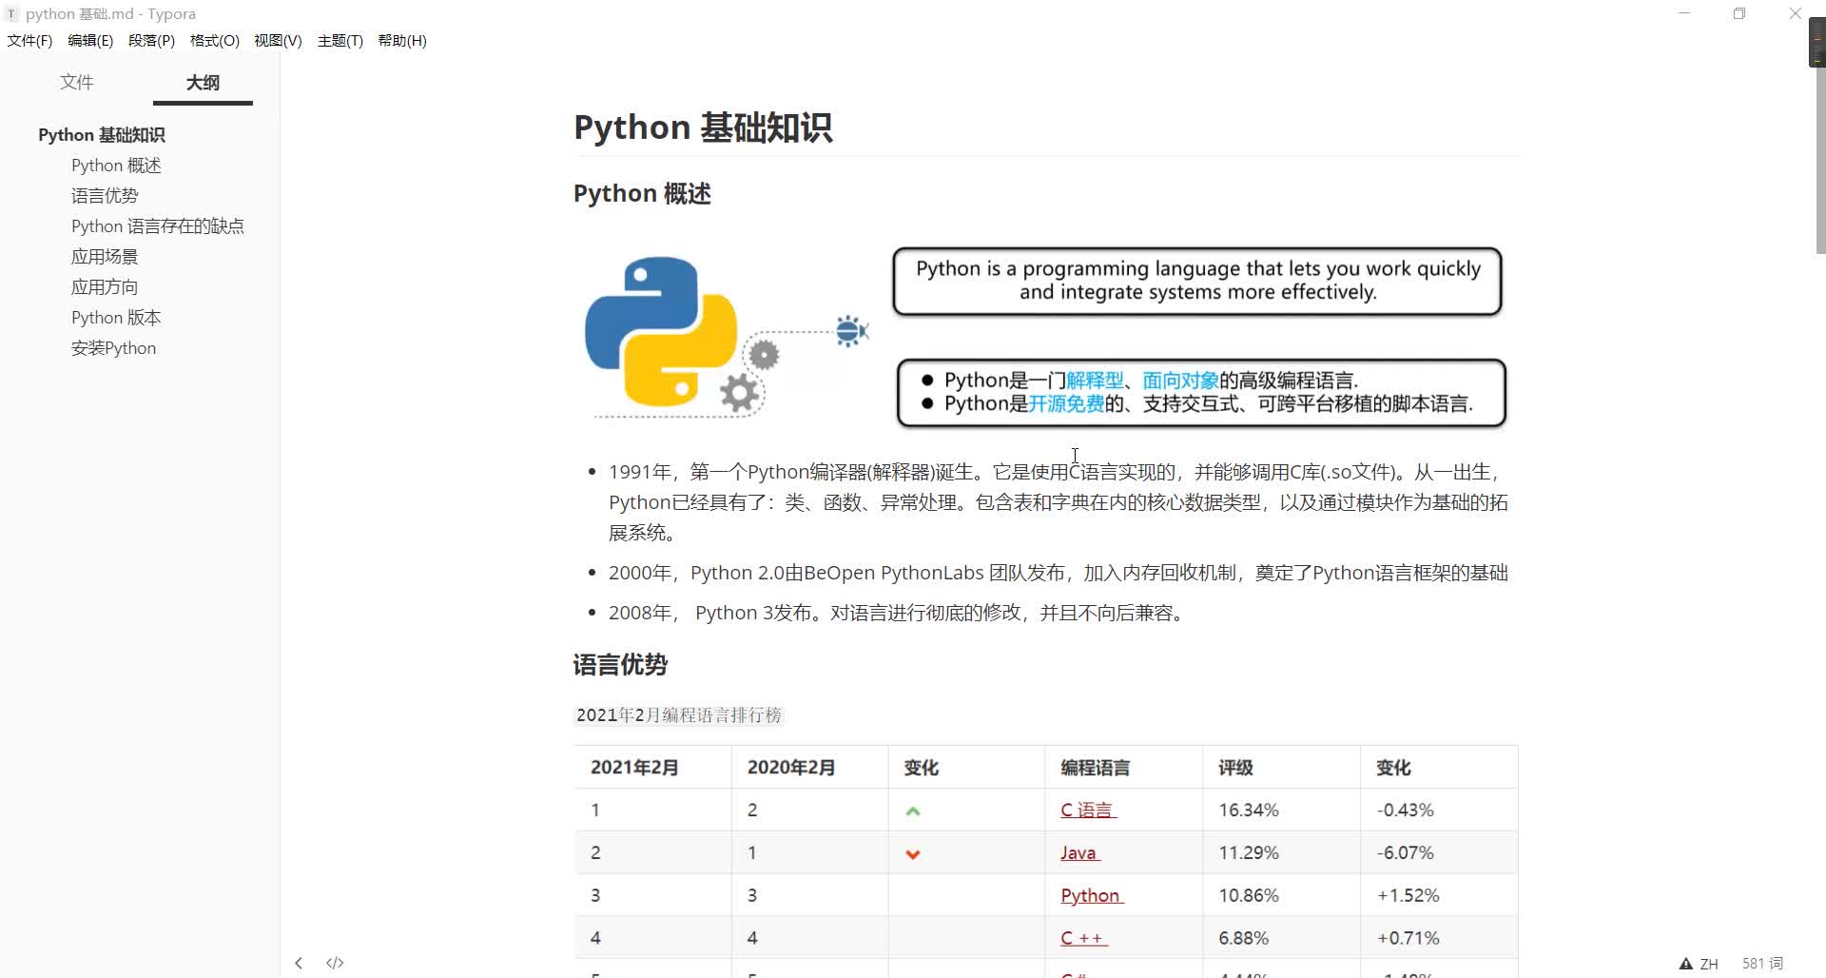Click the -0.43% change cell

(1439, 811)
